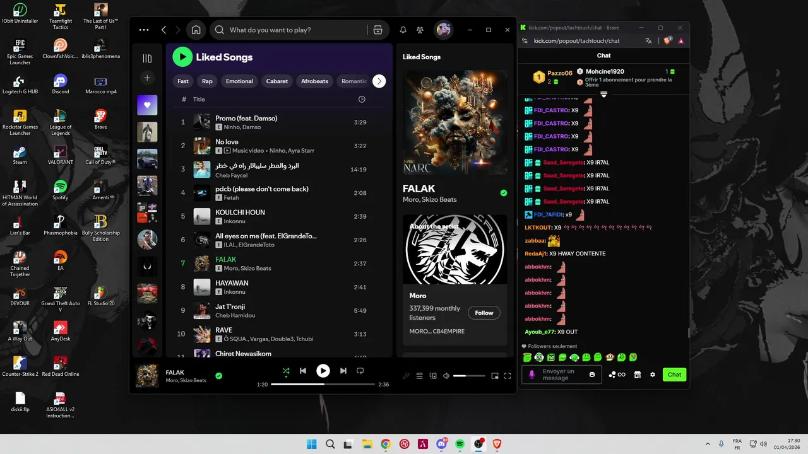Show more filter chips with right arrow

[x=379, y=81]
